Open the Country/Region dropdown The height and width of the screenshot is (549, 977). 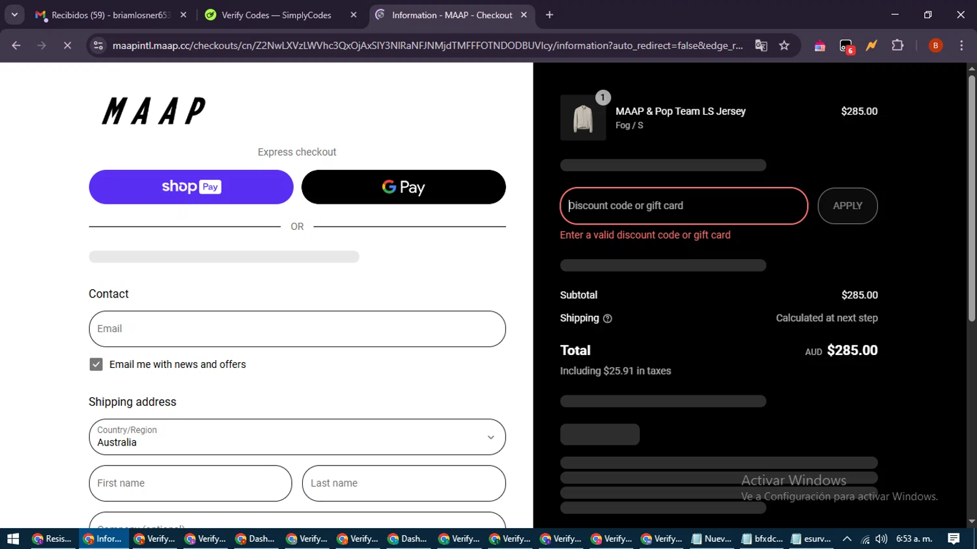click(x=297, y=437)
